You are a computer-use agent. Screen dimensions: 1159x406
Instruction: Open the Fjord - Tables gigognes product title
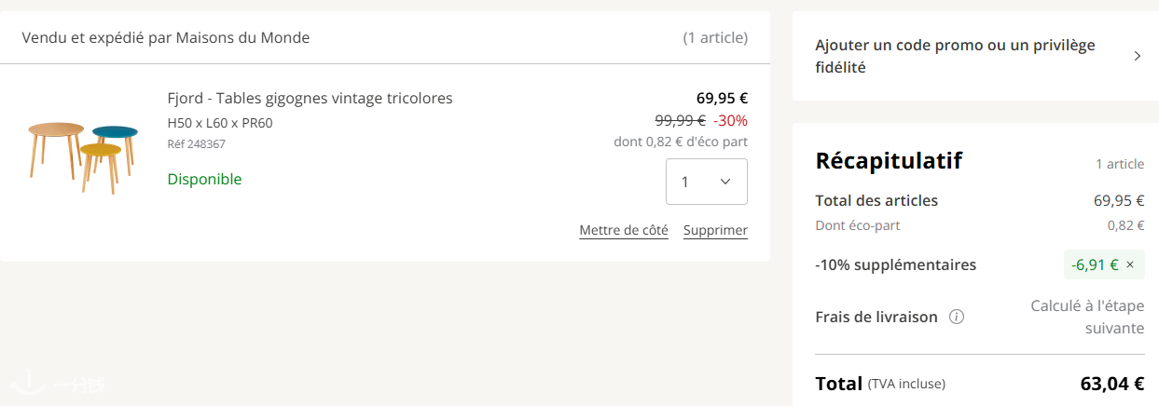click(310, 98)
